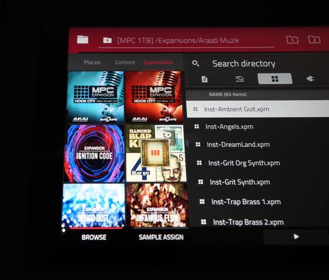The width and height of the screenshot is (329, 280).
Task: Click the magnifier search icon
Action: (x=196, y=63)
